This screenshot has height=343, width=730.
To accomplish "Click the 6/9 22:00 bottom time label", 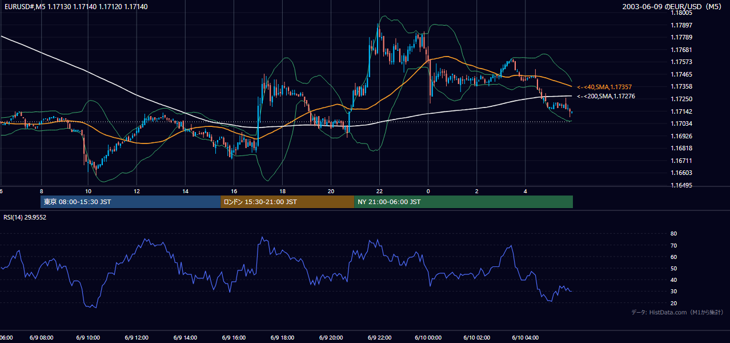I will click(380, 337).
